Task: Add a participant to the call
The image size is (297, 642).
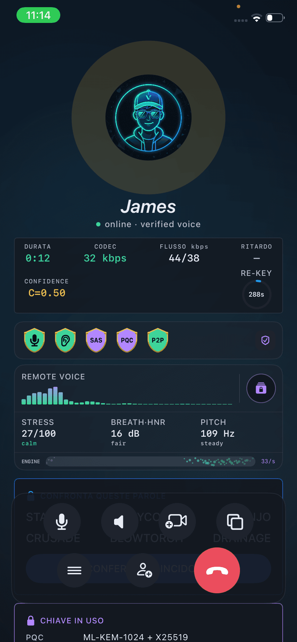Action: tap(143, 570)
